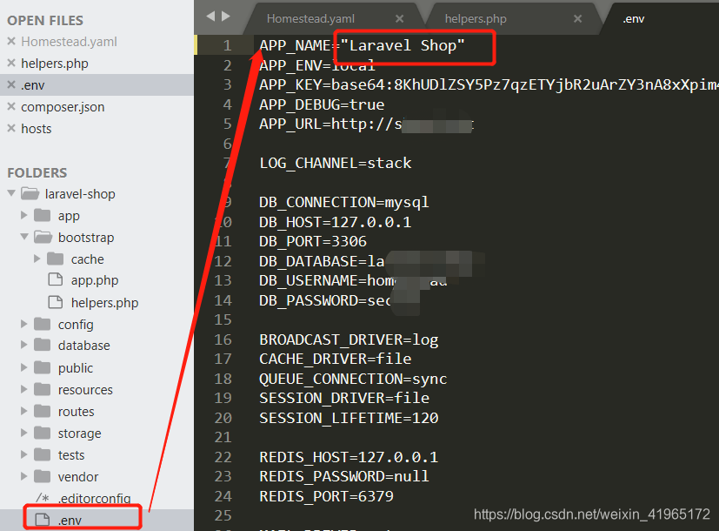This screenshot has height=531, width=719.
Task: Close the helpers.php tab with its x
Action: tap(577, 18)
